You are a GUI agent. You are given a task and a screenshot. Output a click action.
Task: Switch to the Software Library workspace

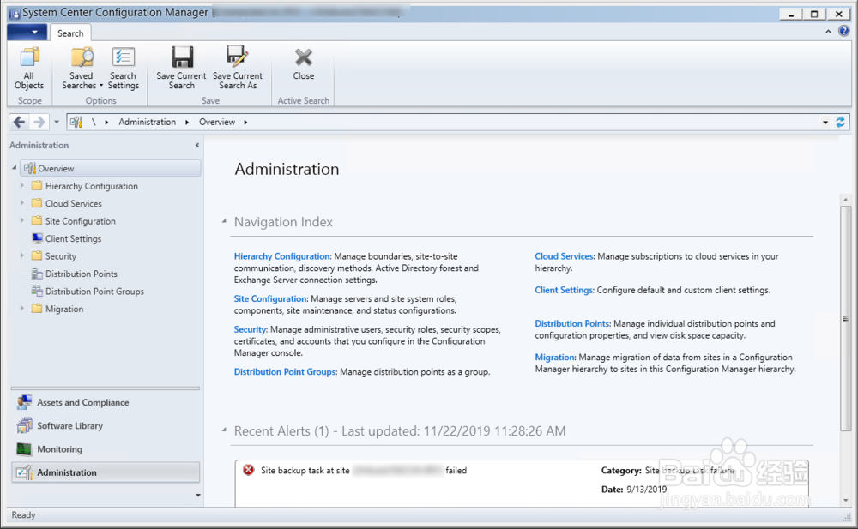(x=105, y=425)
